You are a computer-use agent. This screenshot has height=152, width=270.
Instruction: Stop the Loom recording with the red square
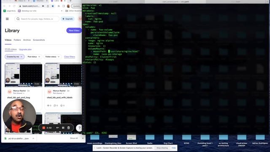44,128
